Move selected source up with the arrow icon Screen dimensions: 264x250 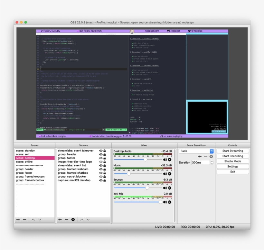pyautogui.click(x=81, y=219)
